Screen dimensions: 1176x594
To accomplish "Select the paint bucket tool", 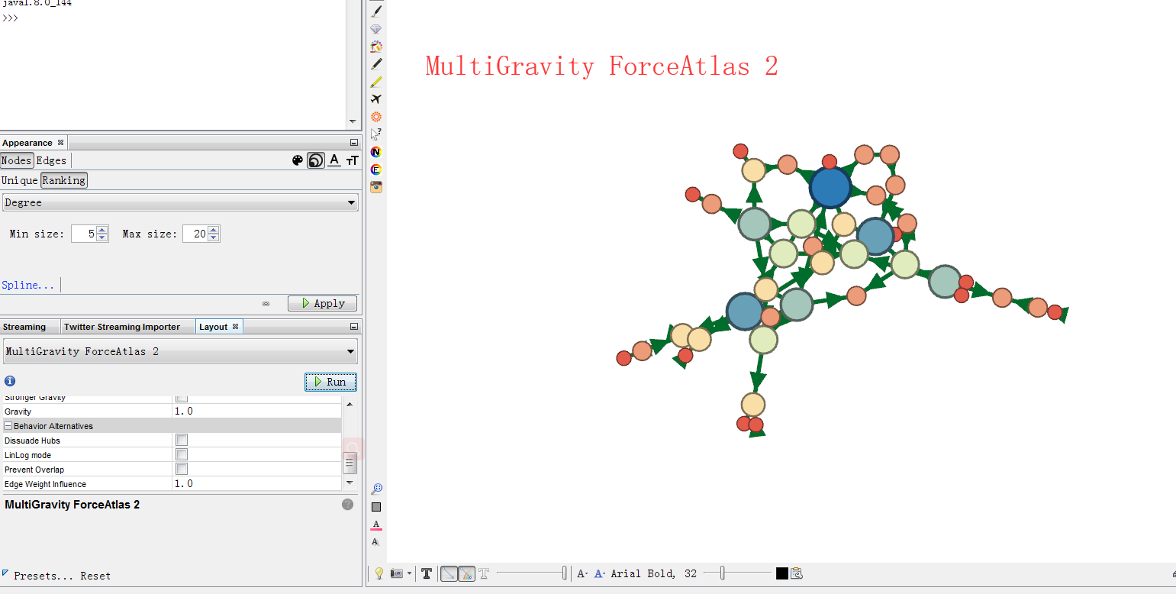I will 376,47.
